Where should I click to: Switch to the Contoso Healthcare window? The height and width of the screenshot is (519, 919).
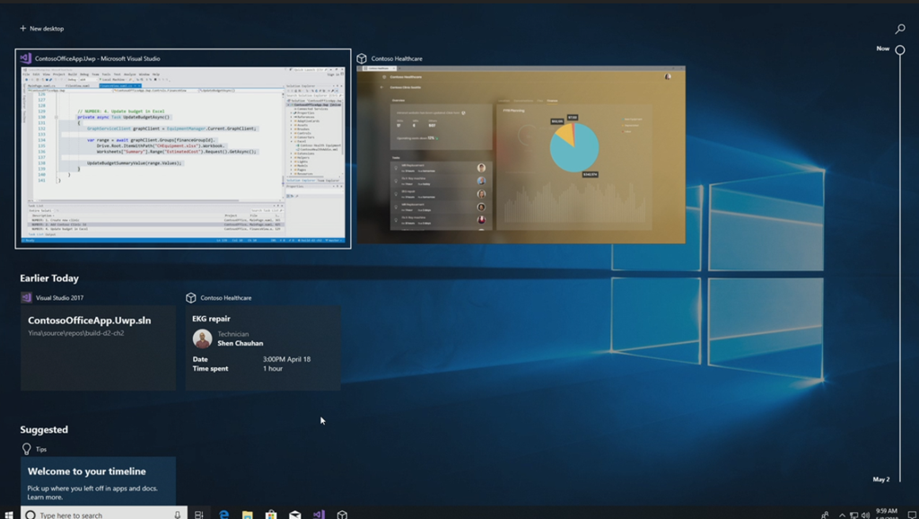pos(521,154)
